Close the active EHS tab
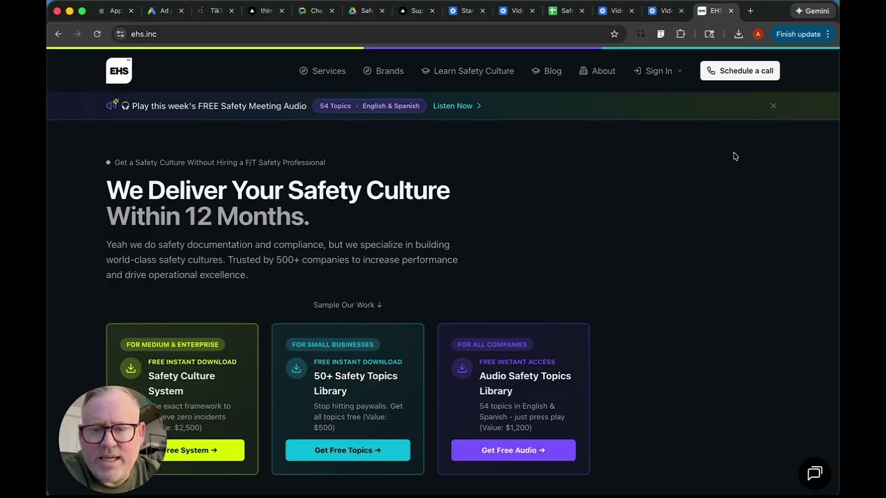 click(731, 11)
